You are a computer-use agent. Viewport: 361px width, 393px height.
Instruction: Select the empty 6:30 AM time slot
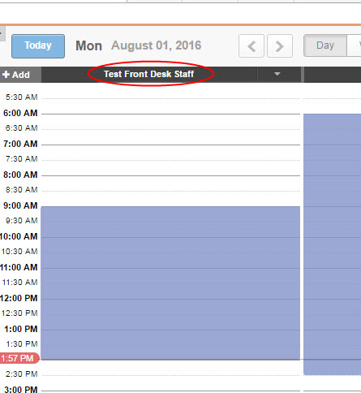coord(171,137)
